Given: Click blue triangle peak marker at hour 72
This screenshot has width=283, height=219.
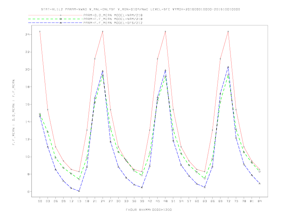Looking at the screenshot, I should 228,67.
